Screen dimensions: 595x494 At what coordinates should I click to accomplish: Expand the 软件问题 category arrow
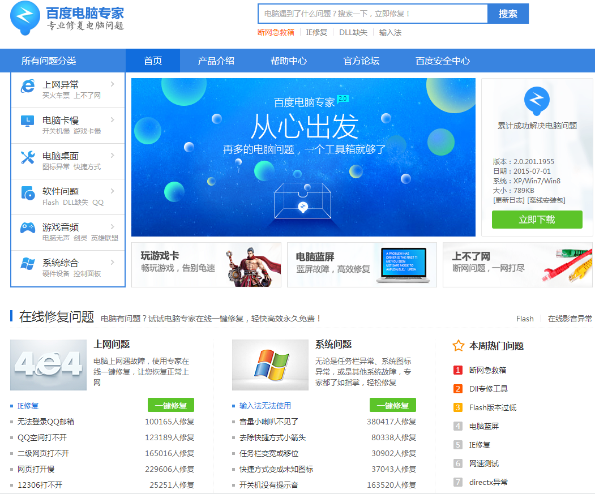click(x=112, y=191)
